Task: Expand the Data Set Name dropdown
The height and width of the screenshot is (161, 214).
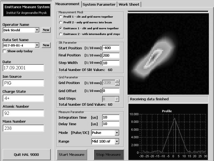Action: tap(37, 45)
